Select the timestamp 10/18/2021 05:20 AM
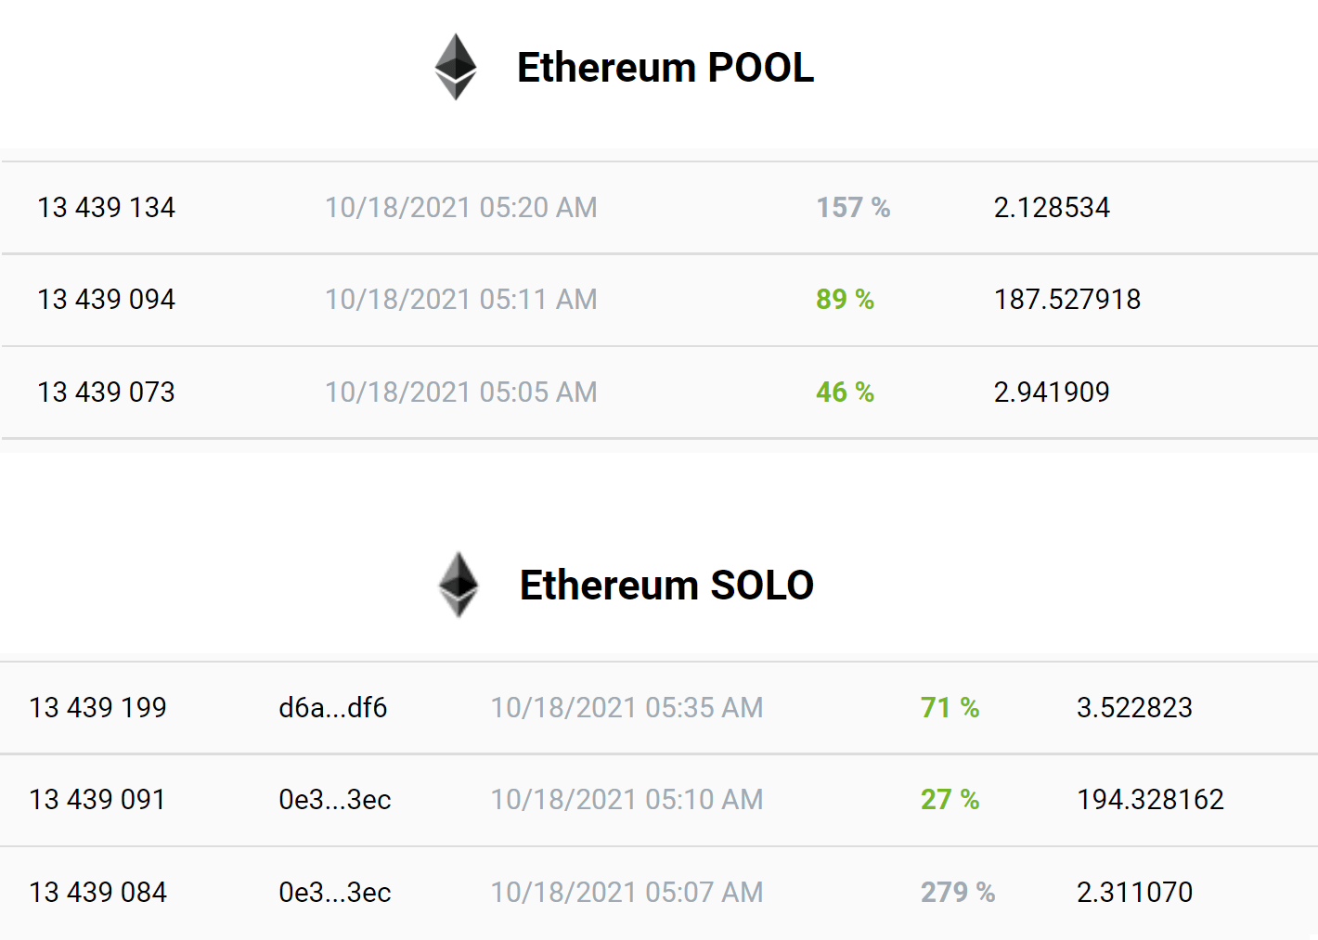 460,207
